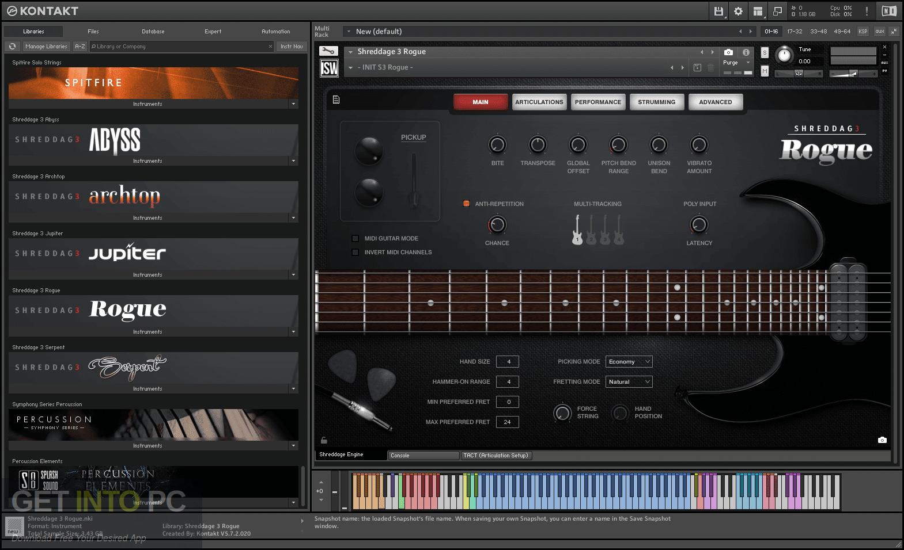The image size is (904, 550).
Task: Toggle the aux sends panel in the Multi Rack header
Action: click(879, 31)
